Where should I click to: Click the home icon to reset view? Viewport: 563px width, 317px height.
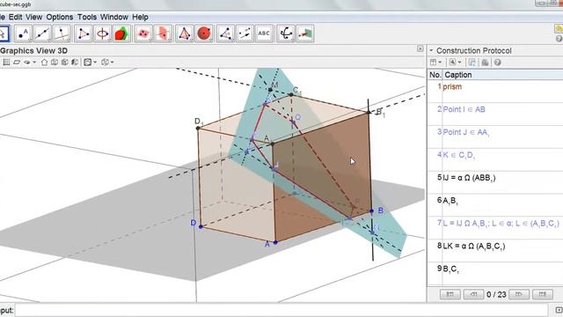click(x=44, y=63)
